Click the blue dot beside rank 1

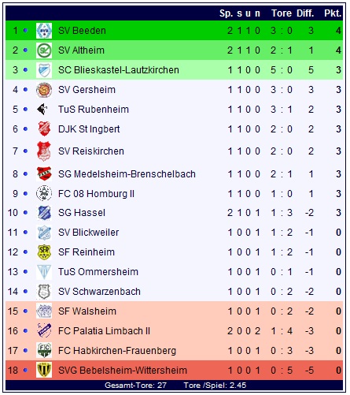click(25, 31)
